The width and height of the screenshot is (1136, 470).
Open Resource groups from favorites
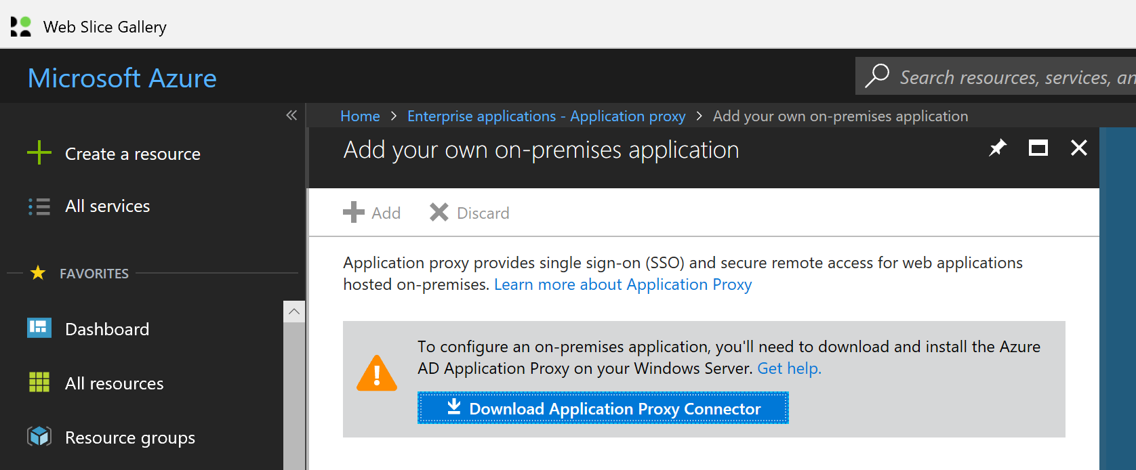(130, 438)
